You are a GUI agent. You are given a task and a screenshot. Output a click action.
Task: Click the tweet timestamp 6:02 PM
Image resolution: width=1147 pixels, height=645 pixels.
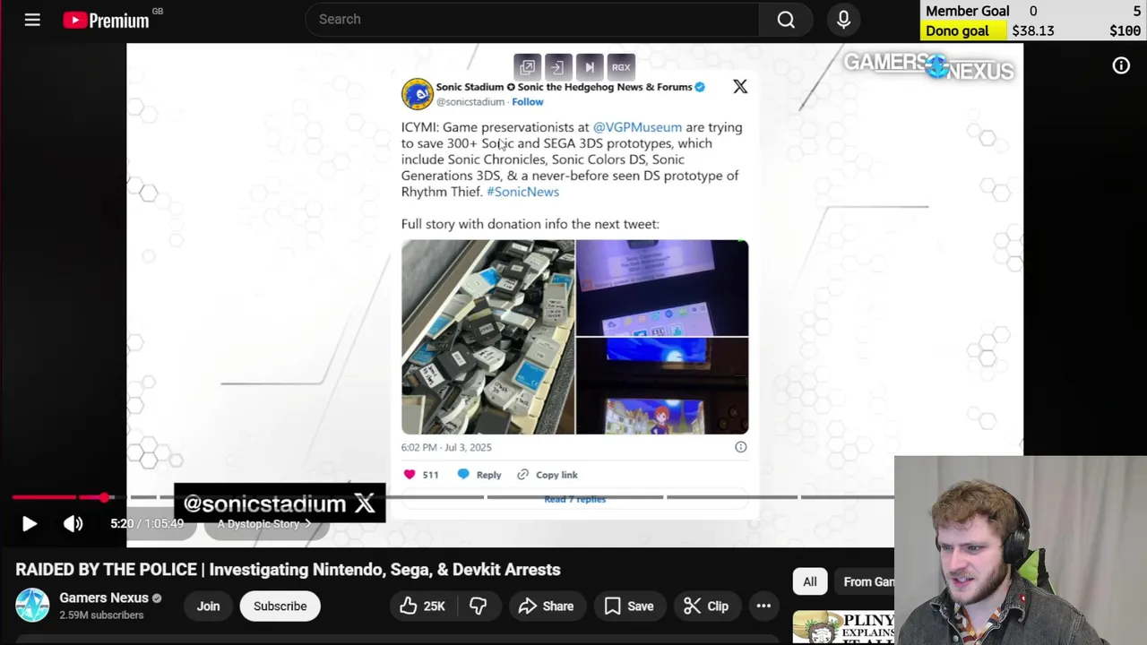click(446, 447)
